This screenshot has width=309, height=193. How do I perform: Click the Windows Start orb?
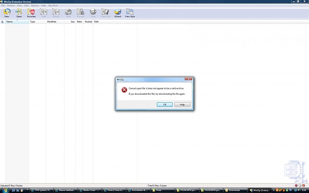[5, 190]
